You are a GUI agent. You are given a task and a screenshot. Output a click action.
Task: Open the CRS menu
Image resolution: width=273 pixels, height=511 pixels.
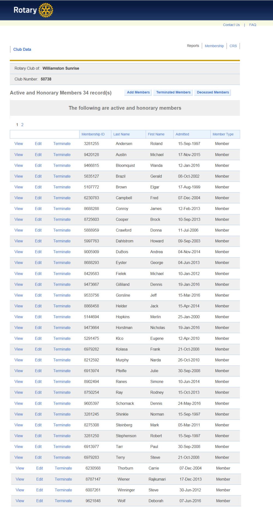click(x=233, y=46)
